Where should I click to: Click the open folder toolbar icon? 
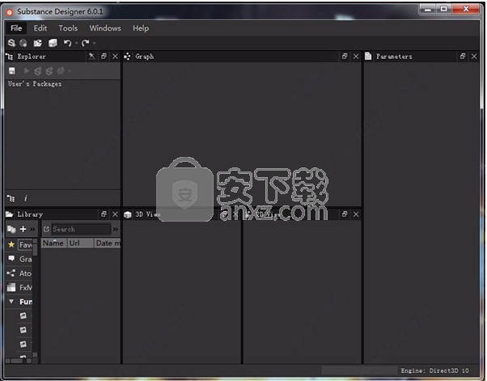38,43
